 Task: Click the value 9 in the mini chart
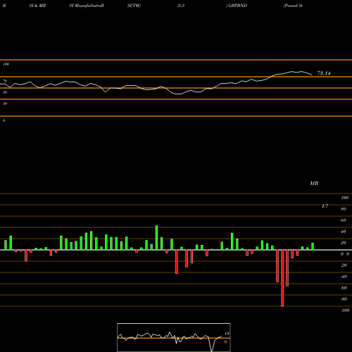[x=225, y=342]
